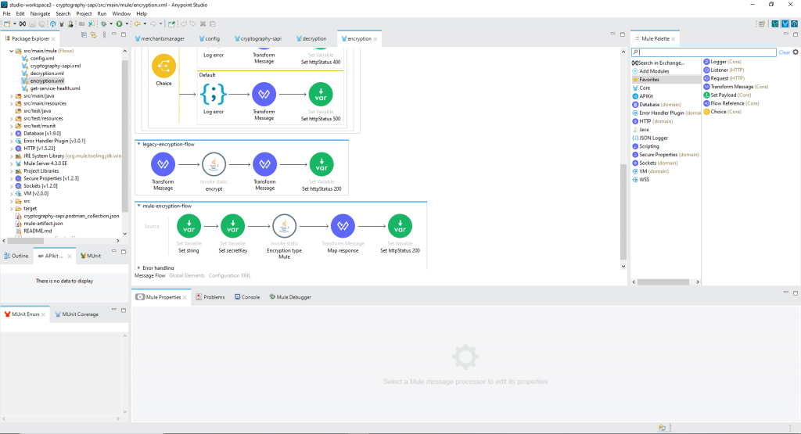This screenshot has width=801, height=434.
Task: Select Choice (Core) in palette
Action: 722,111
